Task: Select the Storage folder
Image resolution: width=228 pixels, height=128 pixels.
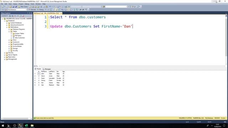Action: (15, 48)
